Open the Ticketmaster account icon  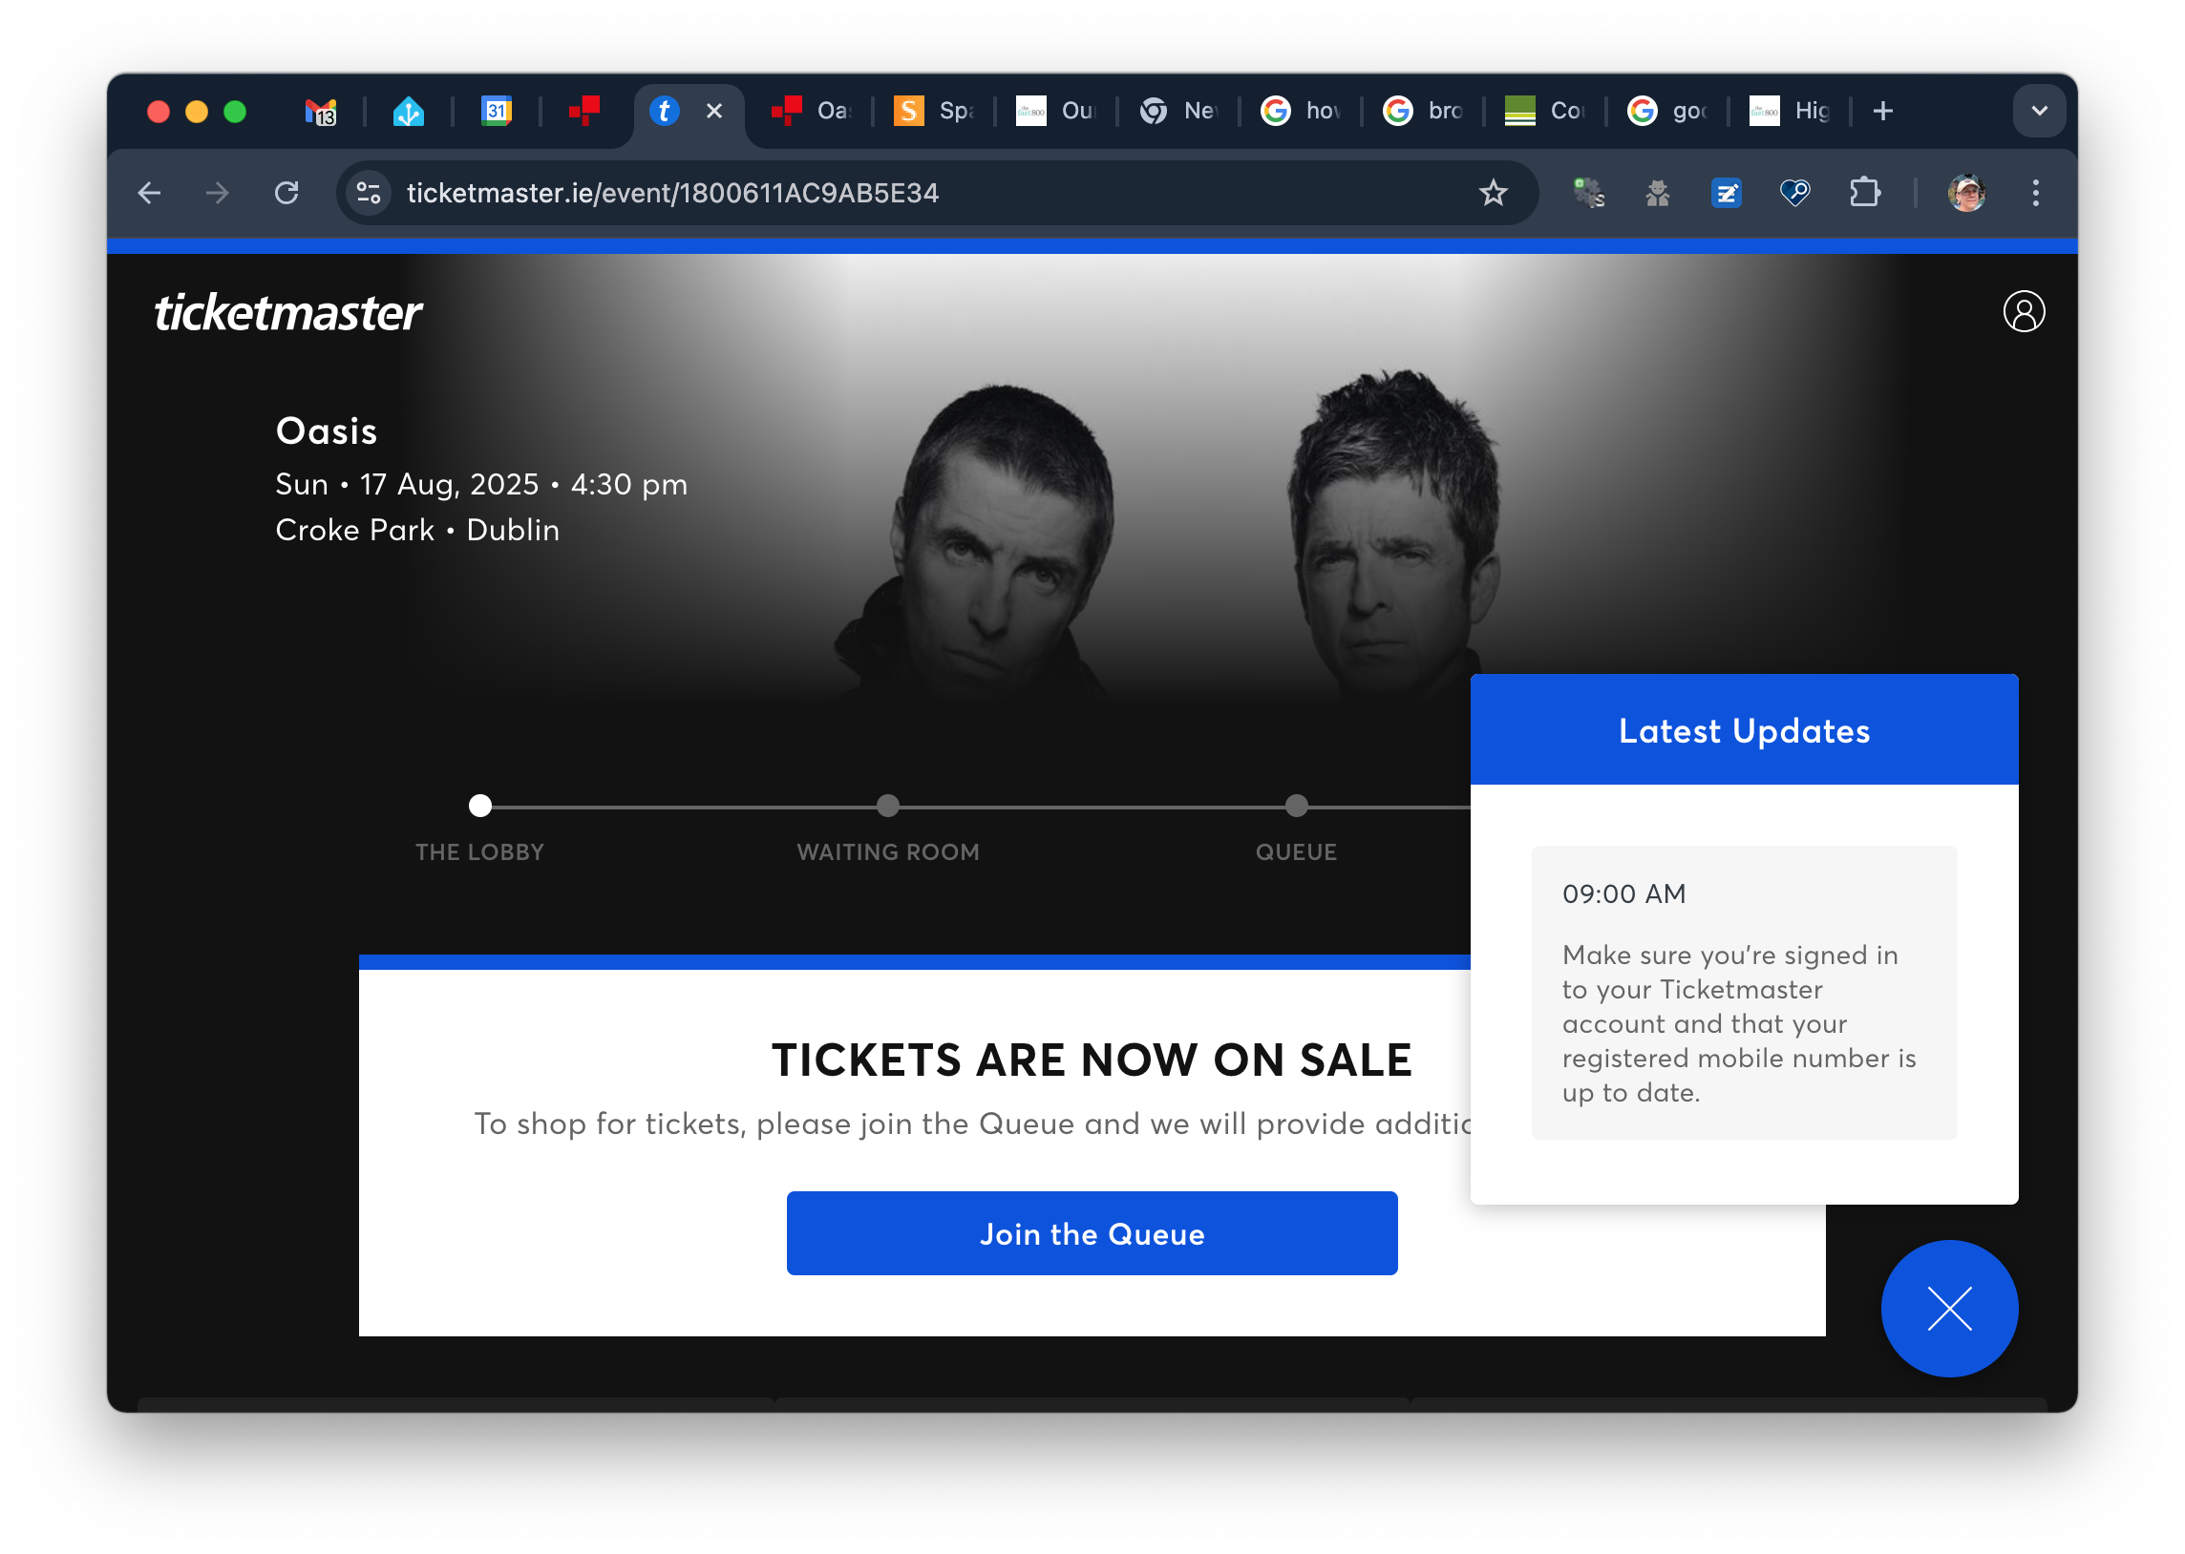[x=2024, y=312]
